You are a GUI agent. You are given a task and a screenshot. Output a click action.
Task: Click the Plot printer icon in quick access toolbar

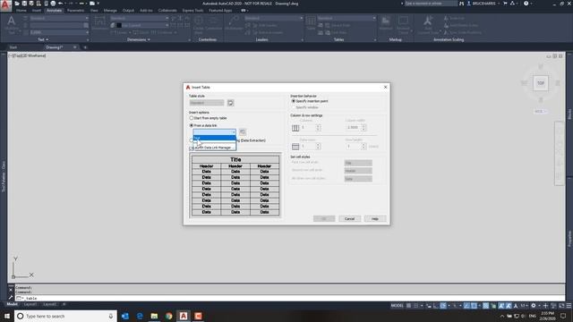pos(53,4)
